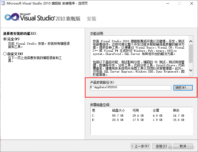Close the installer window
This screenshot has height=152, width=198.
pos(192,3)
